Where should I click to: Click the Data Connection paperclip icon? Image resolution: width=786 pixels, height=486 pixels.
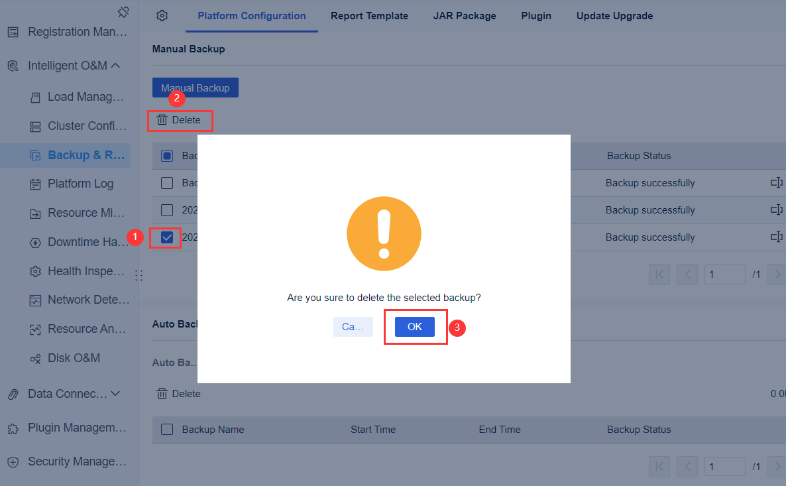[x=13, y=395]
